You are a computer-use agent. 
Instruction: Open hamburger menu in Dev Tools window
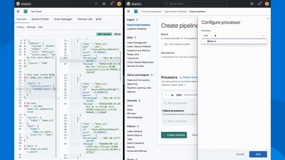point(18,12)
